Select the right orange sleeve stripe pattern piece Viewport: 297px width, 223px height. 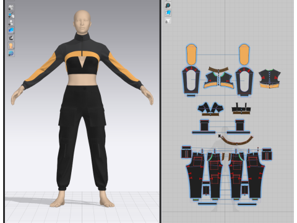point(244,55)
